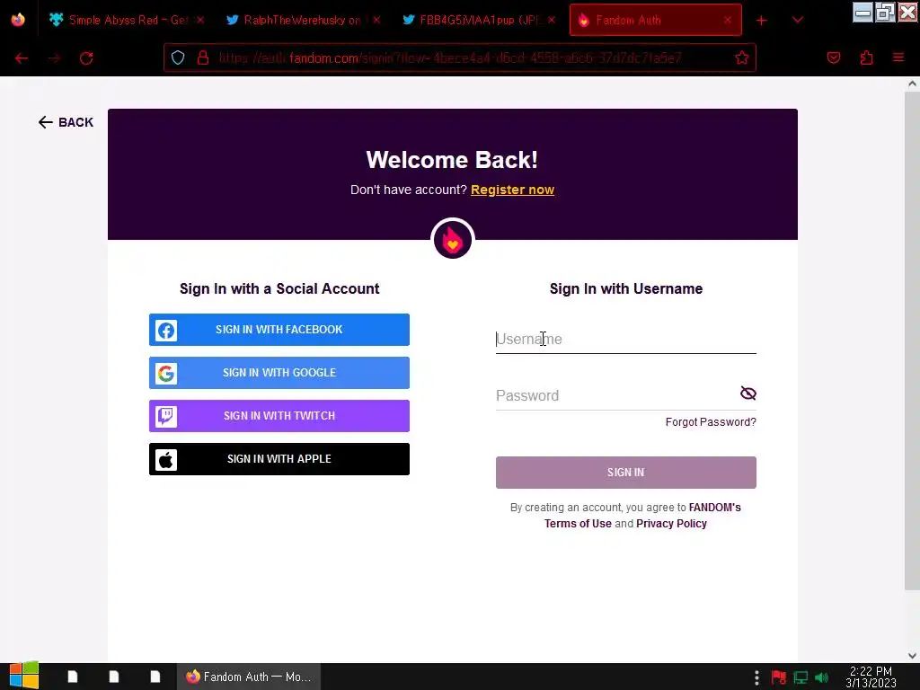Click the page vertical scrollbar

tap(912, 341)
